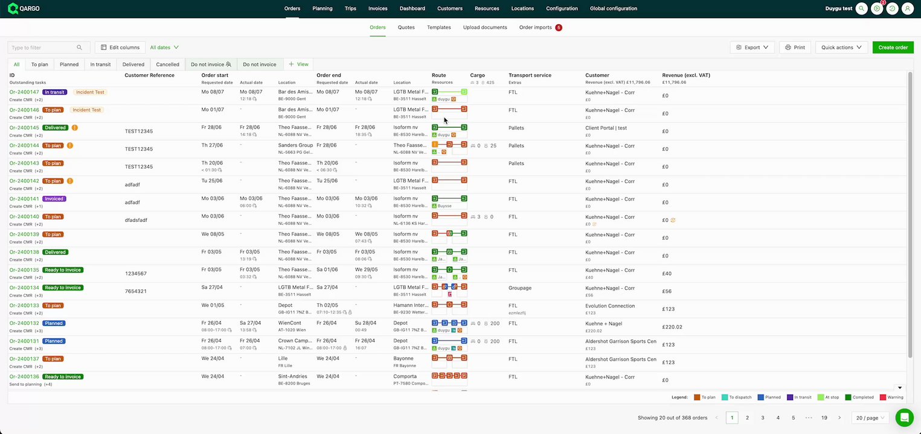The image size is (921, 434).
Task: Click the Create order button
Action: [893, 47]
